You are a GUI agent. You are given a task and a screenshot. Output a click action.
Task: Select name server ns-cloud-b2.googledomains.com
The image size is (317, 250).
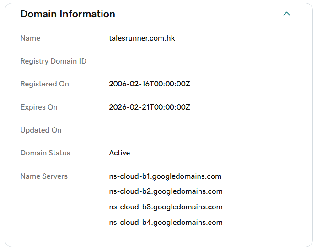pyautogui.click(x=166, y=191)
